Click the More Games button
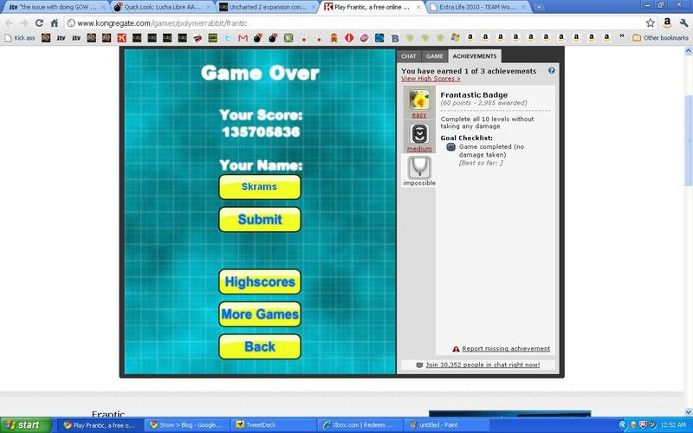Image resolution: width=693 pixels, height=433 pixels. (x=260, y=314)
